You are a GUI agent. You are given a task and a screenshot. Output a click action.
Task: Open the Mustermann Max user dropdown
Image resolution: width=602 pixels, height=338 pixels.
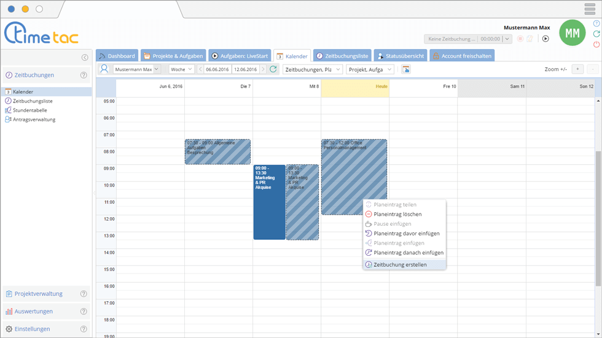(157, 69)
